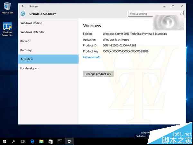
Task: Open taskbar search
Action: coord(14,141)
